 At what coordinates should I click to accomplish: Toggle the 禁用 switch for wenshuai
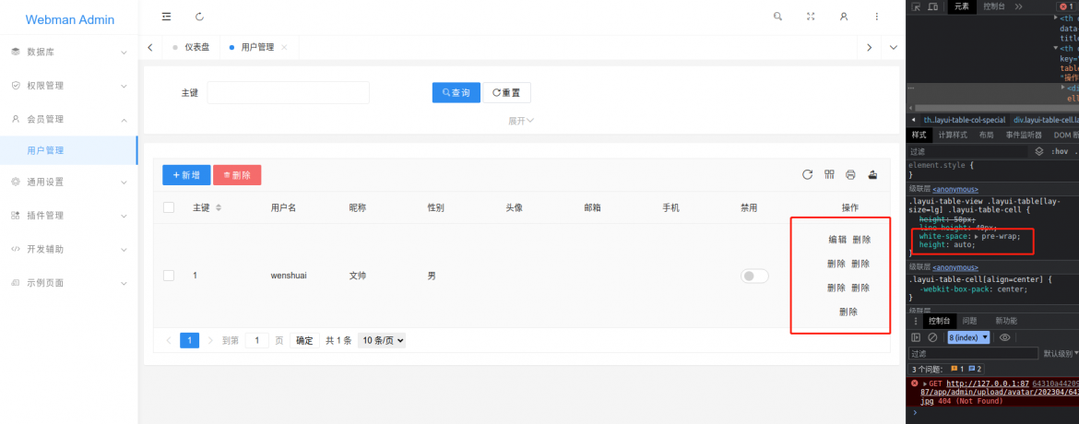click(x=754, y=276)
